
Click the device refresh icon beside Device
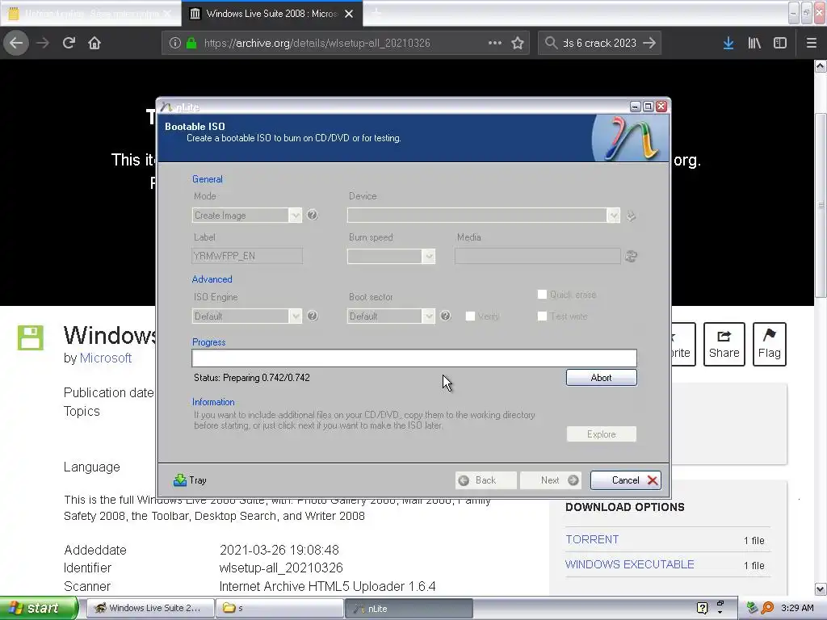(x=631, y=216)
